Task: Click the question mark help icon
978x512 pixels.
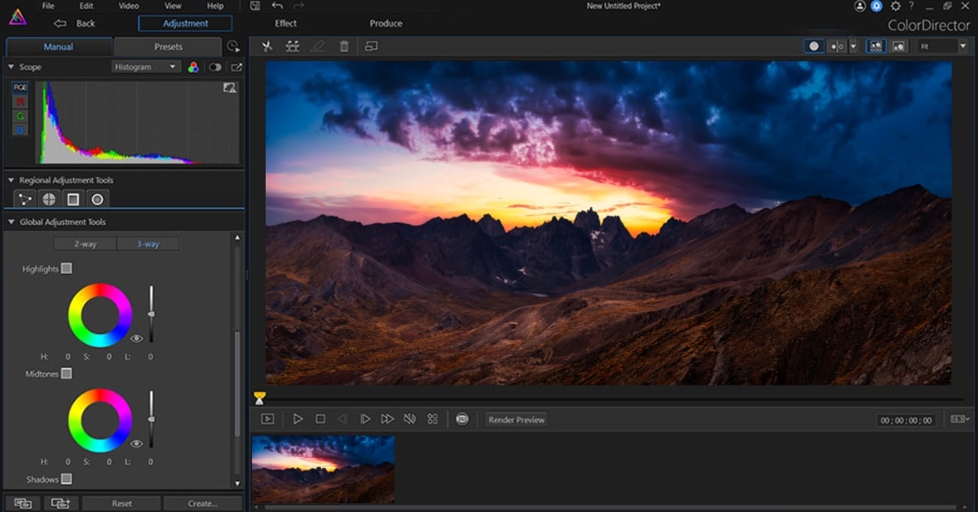Action: coord(911,6)
